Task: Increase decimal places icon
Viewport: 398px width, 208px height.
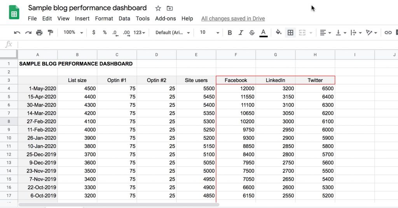Action: pos(126,33)
